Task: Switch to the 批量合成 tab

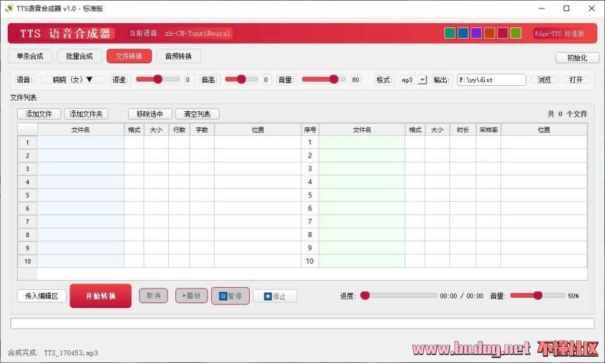Action: click(79, 56)
